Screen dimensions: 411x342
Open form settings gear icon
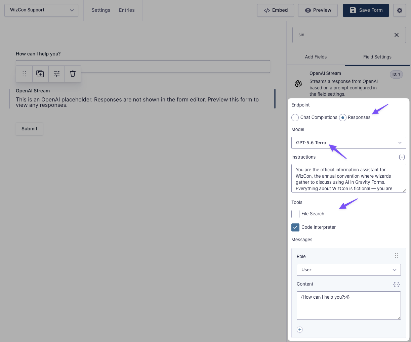(399, 10)
